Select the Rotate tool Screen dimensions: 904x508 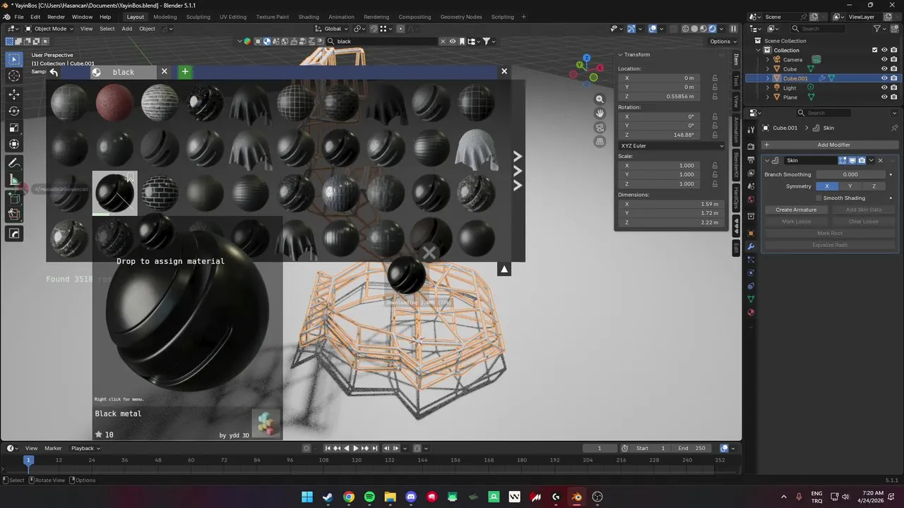click(14, 111)
